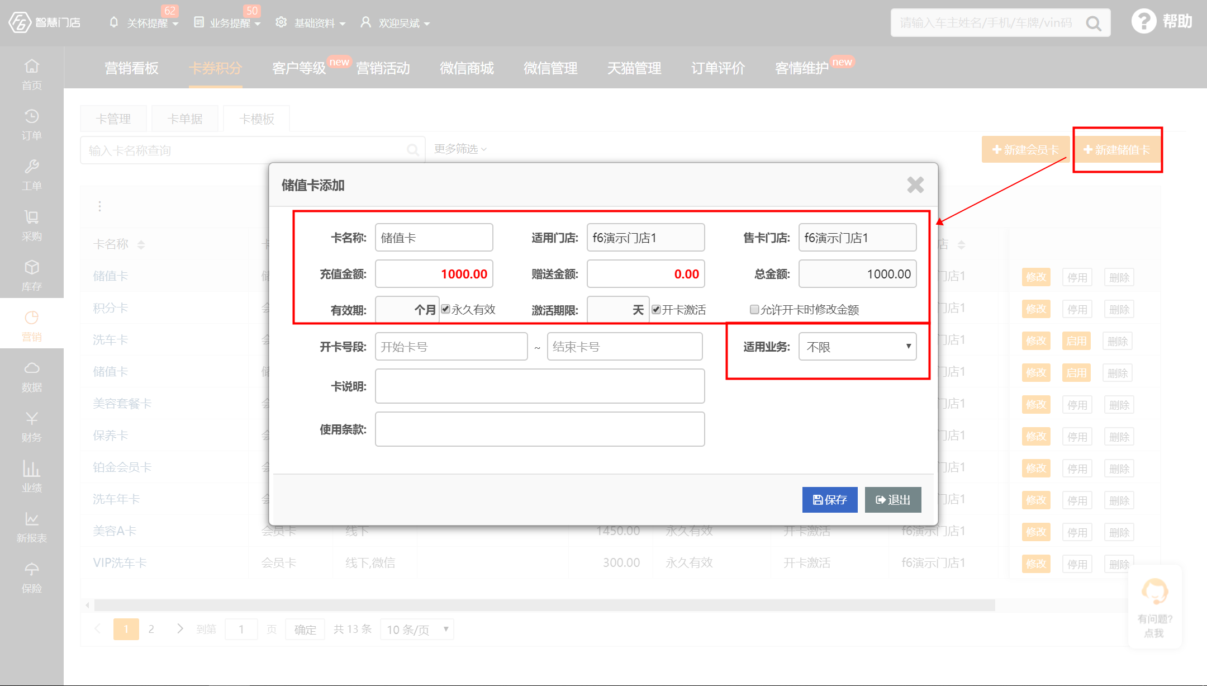This screenshot has width=1207, height=686.
Task: Switch to the 营销看板 tab
Action: (x=132, y=68)
